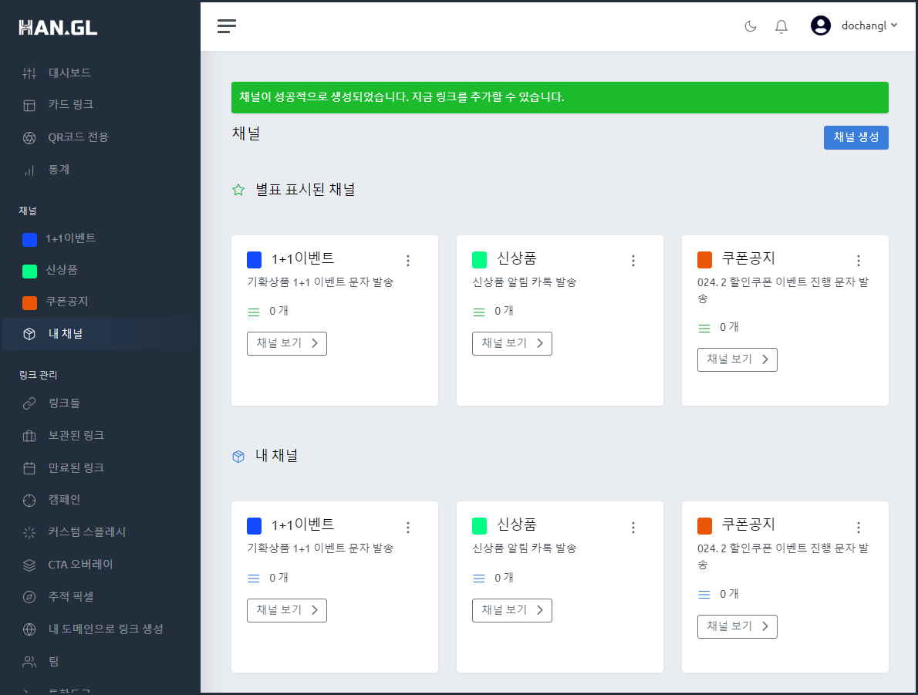
Task: Click the 추적 픽셀 compass icon
Action: point(29,597)
